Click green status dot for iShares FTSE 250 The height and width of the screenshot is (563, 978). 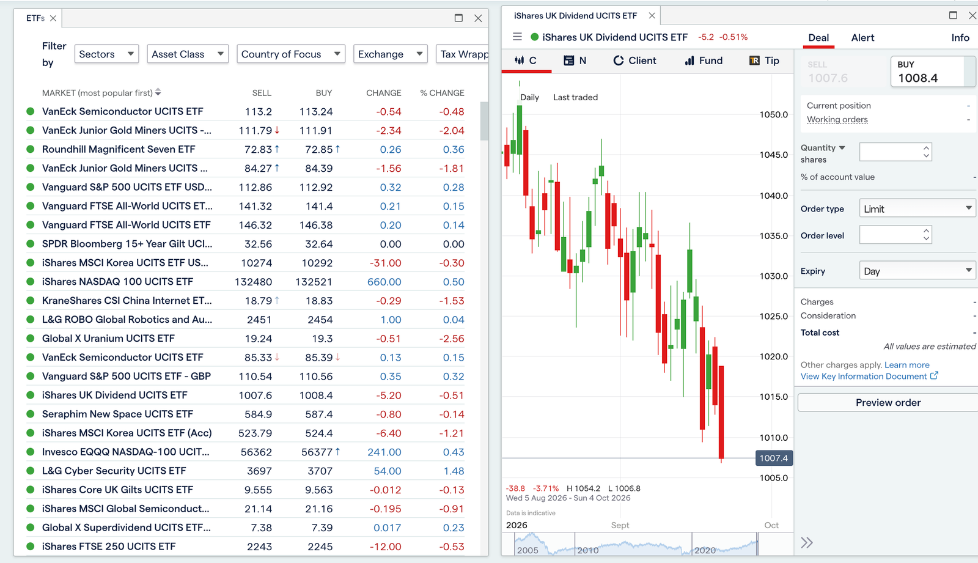[x=30, y=546]
